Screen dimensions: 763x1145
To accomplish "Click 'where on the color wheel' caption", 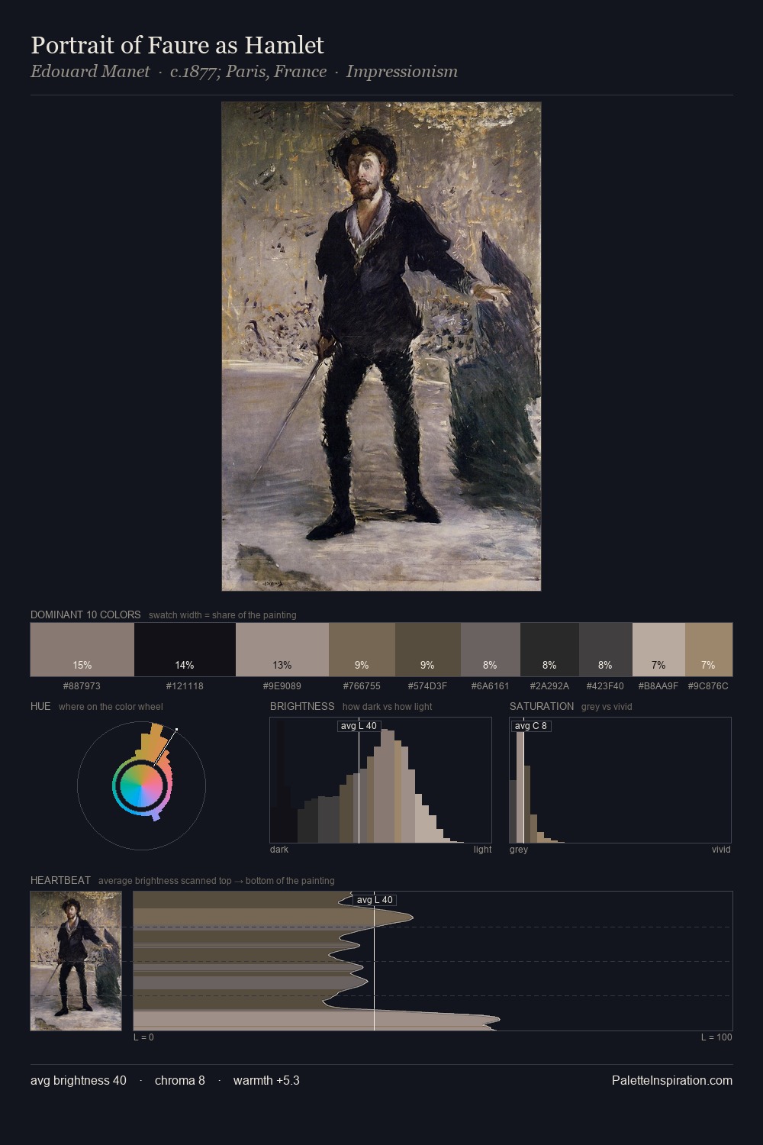I will (x=111, y=707).
